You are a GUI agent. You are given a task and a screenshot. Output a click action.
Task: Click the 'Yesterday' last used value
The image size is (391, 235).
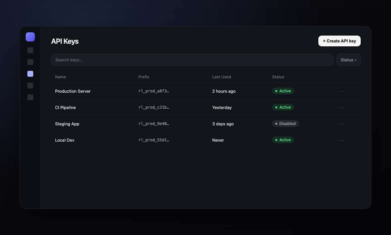click(222, 107)
